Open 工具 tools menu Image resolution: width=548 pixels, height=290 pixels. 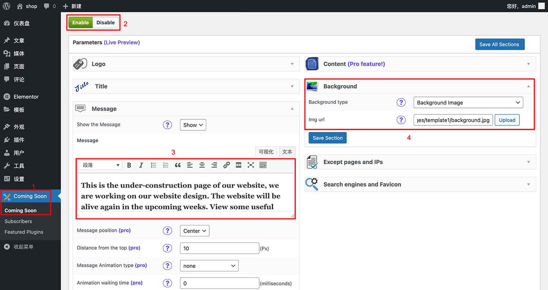[30, 166]
